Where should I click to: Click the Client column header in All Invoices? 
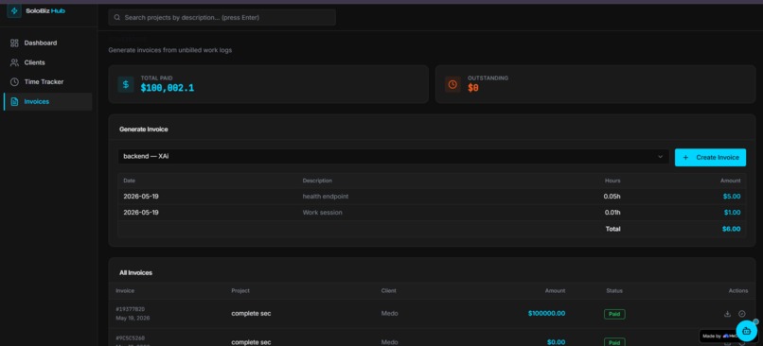389,290
